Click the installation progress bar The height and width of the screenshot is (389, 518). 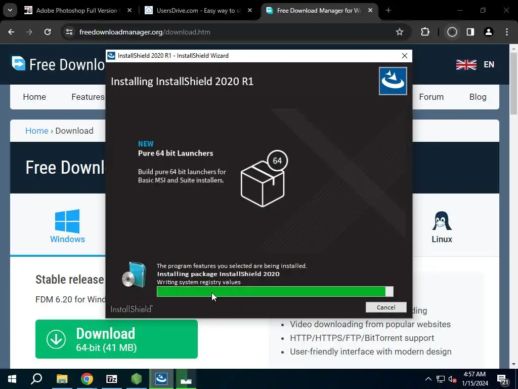coord(275,291)
